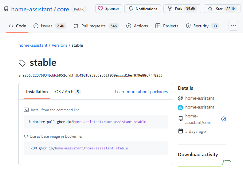Viewport: 243px width, 170px height.
Task: Click the heart Sponsor button
Action: [108, 9]
